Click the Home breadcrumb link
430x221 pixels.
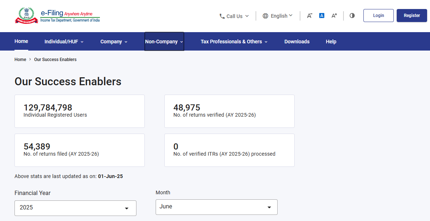coord(20,60)
